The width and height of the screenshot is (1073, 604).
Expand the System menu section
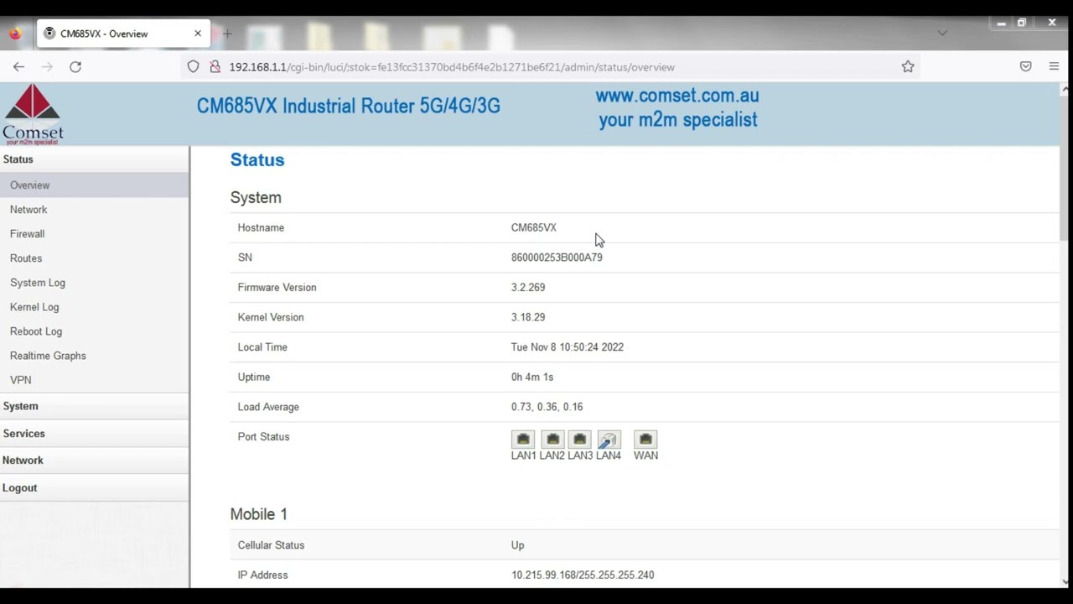[x=95, y=406]
